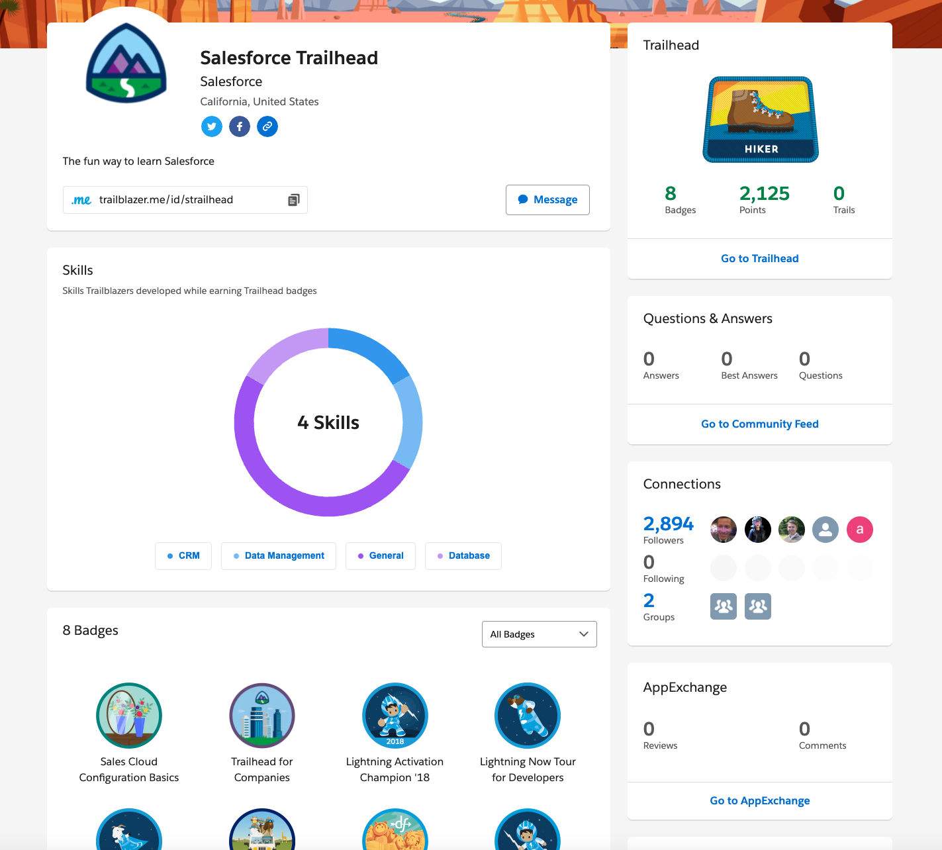This screenshot has height=850, width=942.
Task: Click the 'California, United States' location text
Action: pyautogui.click(x=259, y=101)
